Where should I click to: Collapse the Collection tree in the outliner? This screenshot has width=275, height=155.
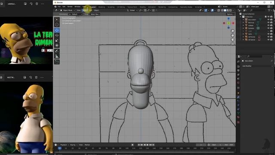[x=241, y=17]
